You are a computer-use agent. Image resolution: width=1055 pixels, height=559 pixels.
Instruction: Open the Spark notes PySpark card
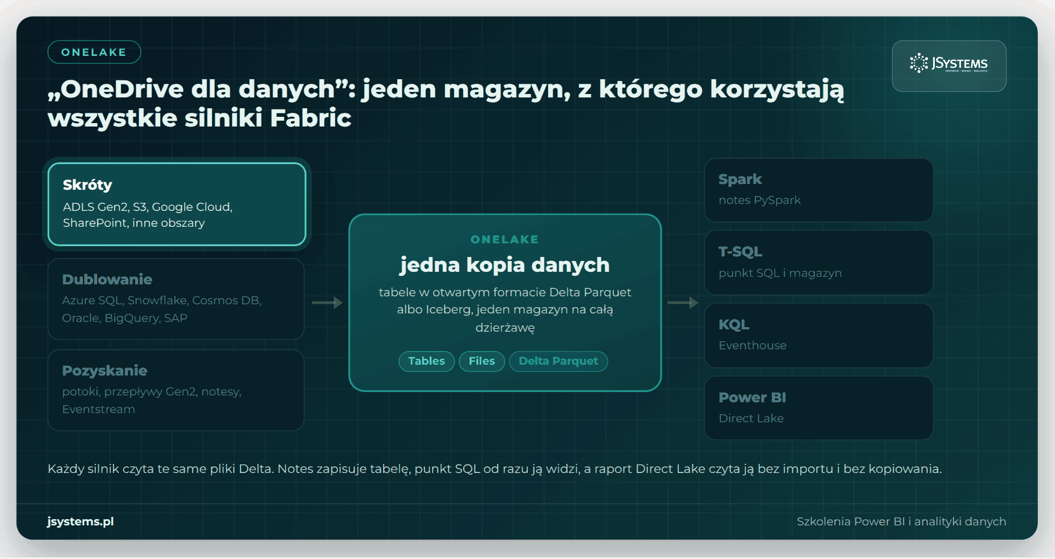coord(818,190)
